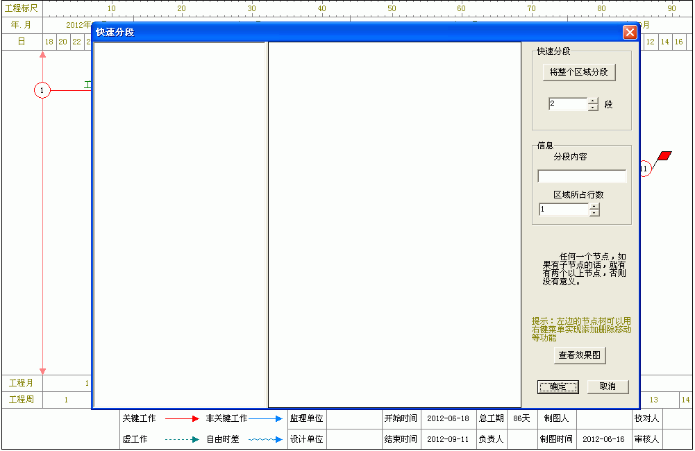Close the 快速分段 dialog
Screen dimensions: 695x451
[x=630, y=33]
